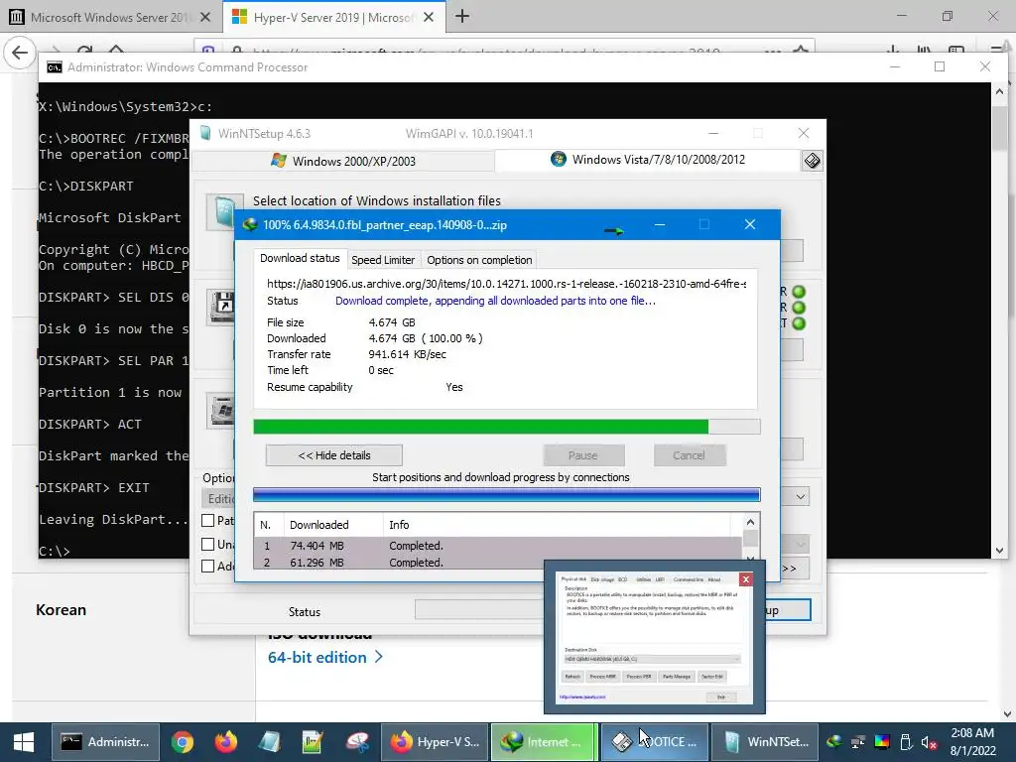Close the BOOTICE thumbnail preview
The image size is (1016, 762).
point(746,579)
